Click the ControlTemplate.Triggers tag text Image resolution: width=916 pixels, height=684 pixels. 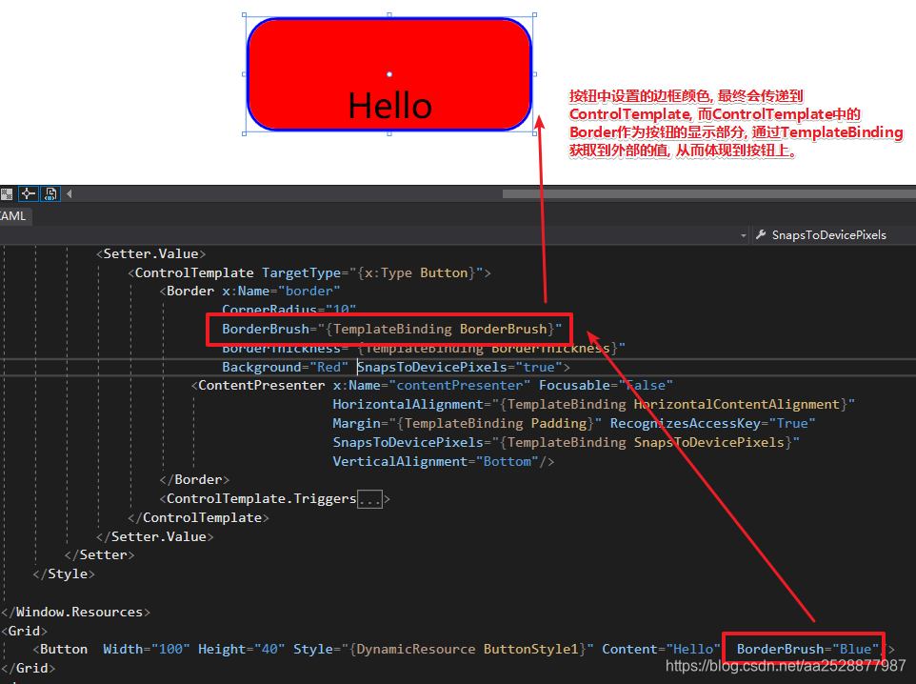(x=261, y=498)
